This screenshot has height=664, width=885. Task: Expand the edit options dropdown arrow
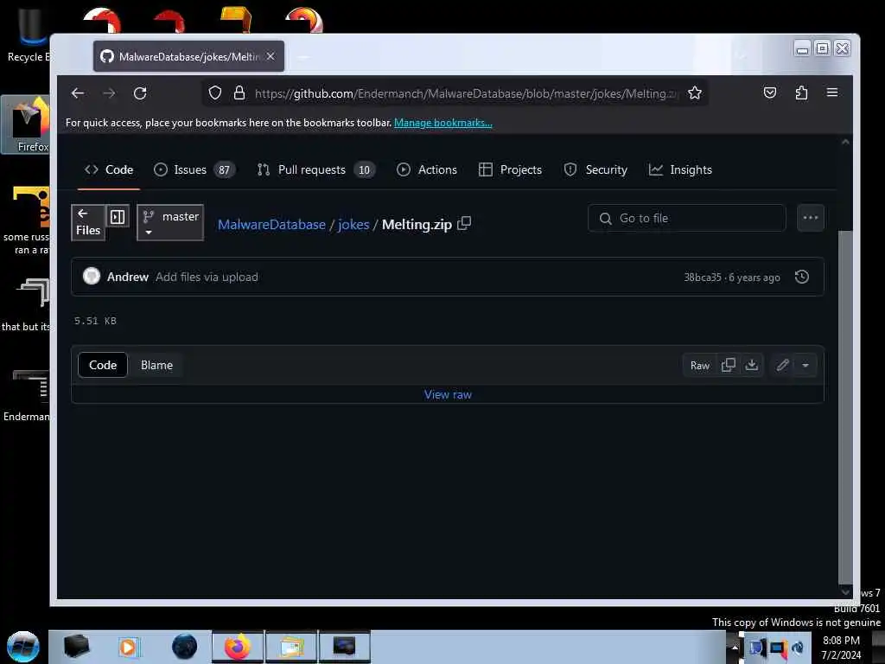[x=805, y=366]
